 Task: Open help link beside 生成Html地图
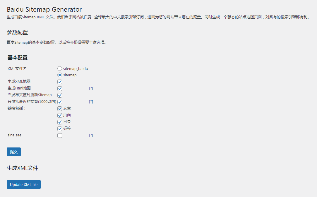click(91, 88)
